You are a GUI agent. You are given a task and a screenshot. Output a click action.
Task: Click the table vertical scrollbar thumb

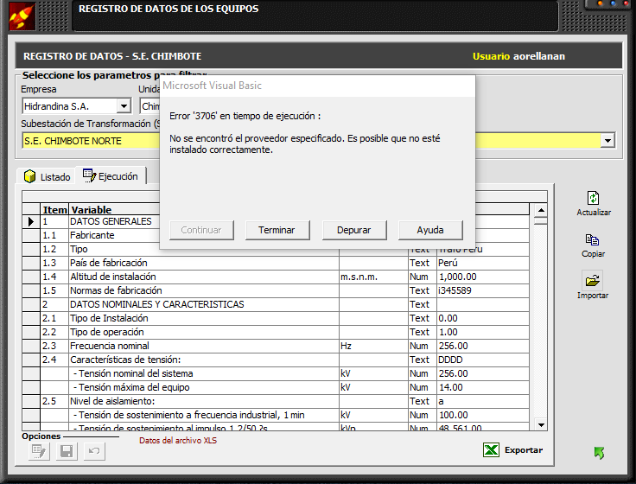(x=541, y=220)
